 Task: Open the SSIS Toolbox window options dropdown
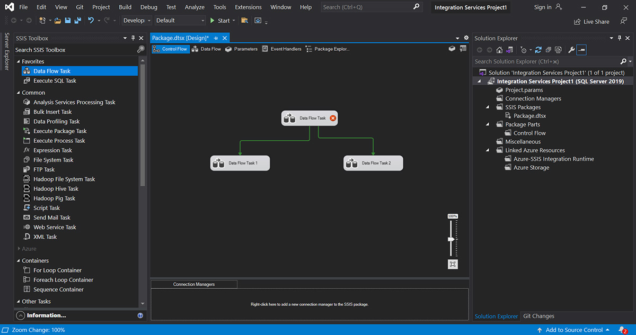pos(125,38)
